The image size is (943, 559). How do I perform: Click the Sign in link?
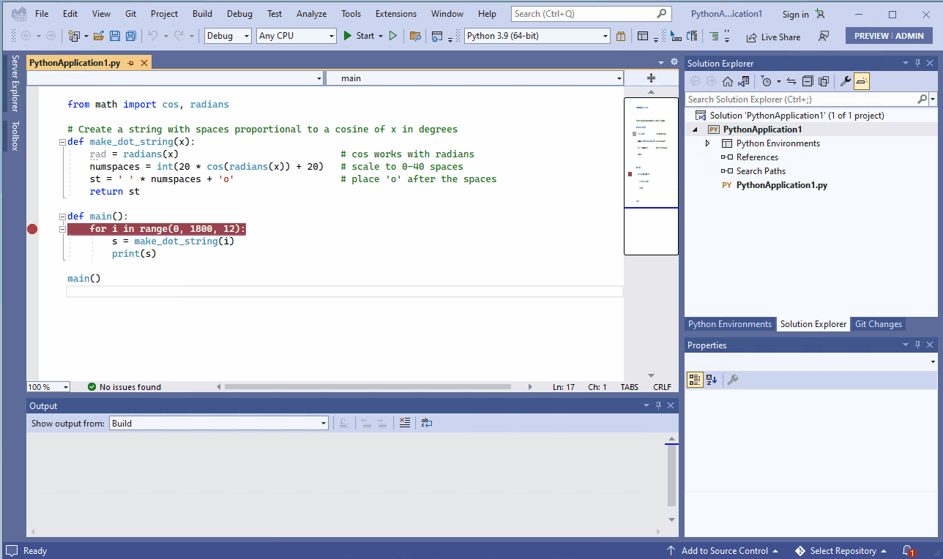pyautogui.click(x=795, y=12)
